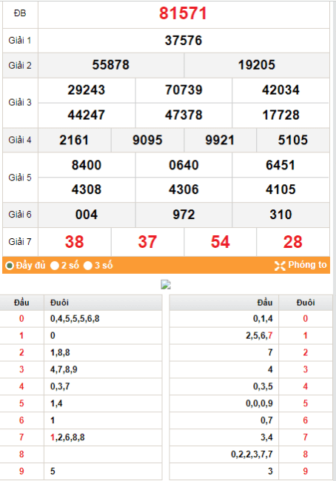Click the Giải 3 number 42034

pos(280,90)
